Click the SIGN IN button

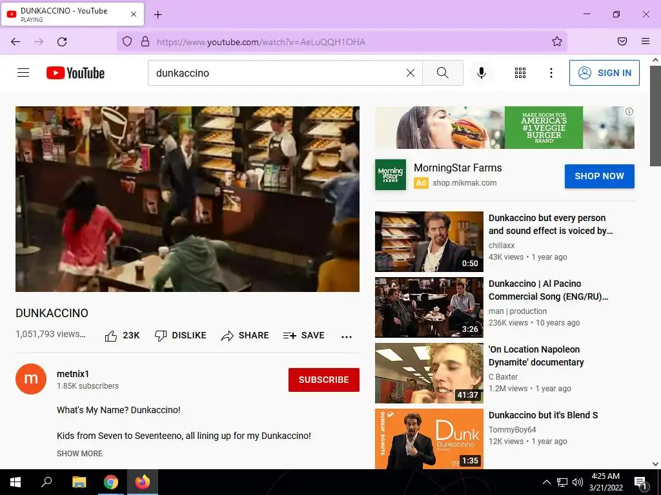tap(604, 73)
